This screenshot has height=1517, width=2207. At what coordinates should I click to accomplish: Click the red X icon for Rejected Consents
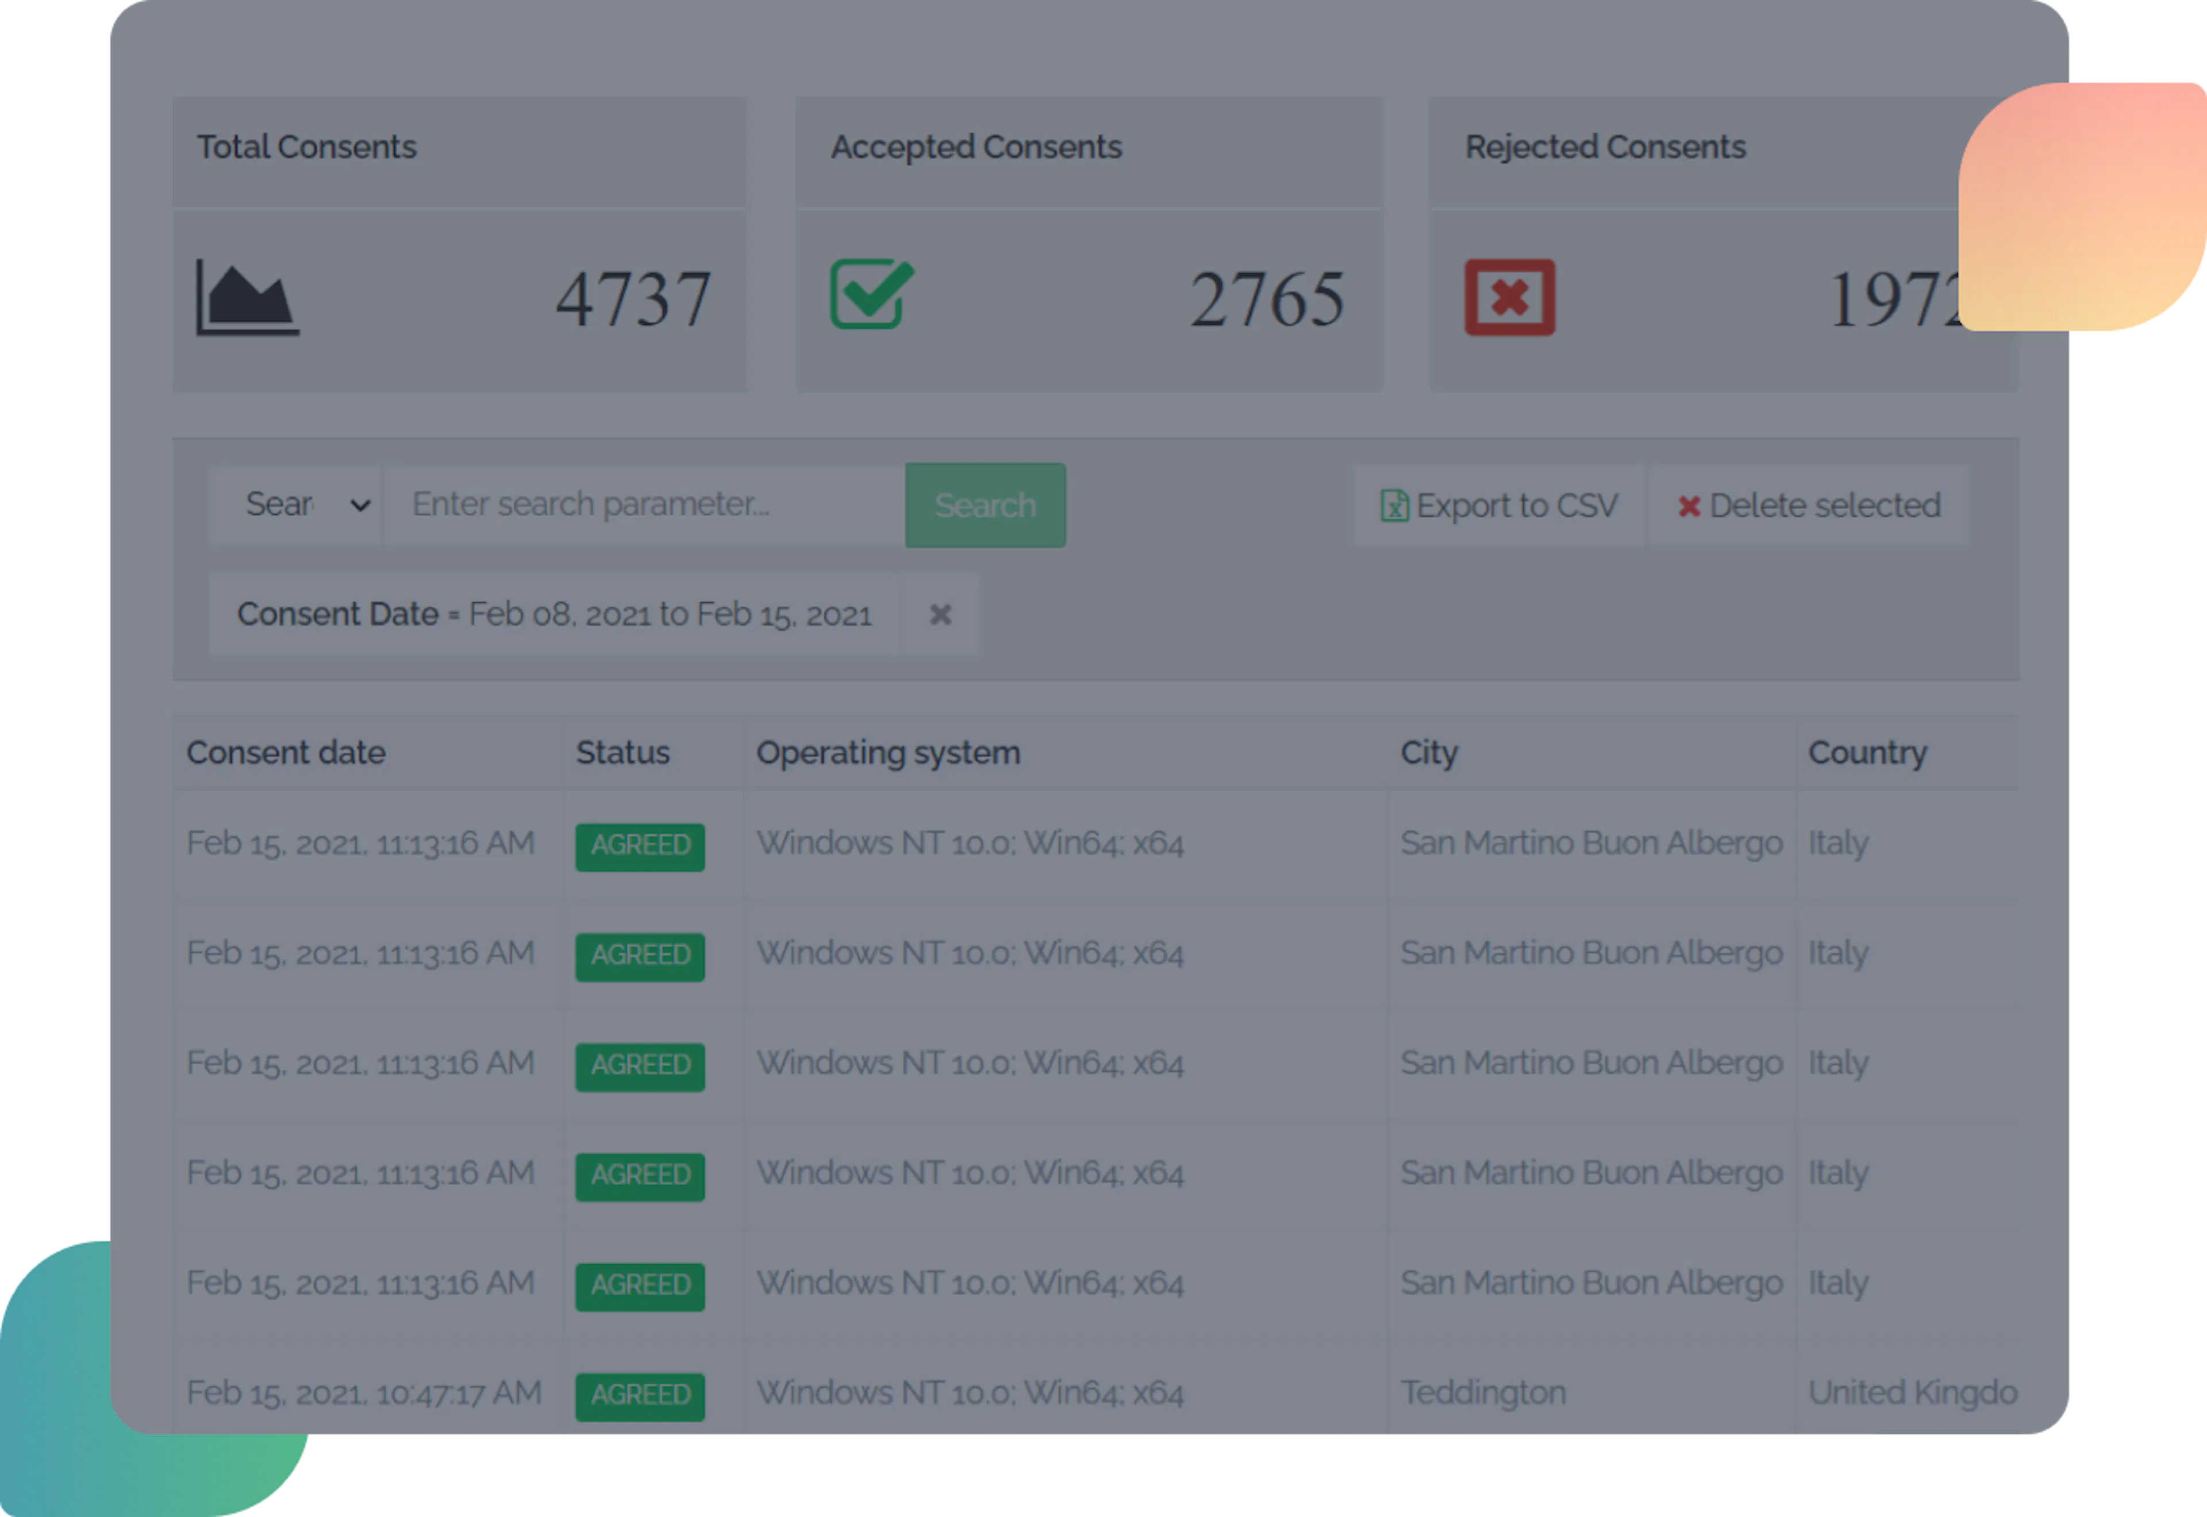[1511, 297]
